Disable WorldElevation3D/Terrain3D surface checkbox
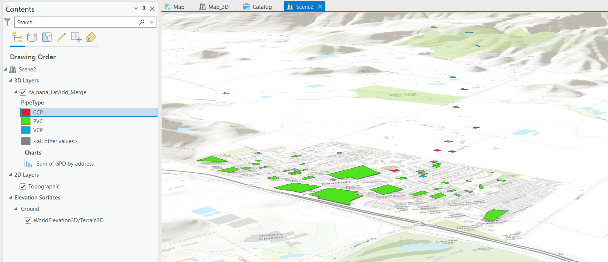The height and width of the screenshot is (262, 608). click(x=28, y=220)
